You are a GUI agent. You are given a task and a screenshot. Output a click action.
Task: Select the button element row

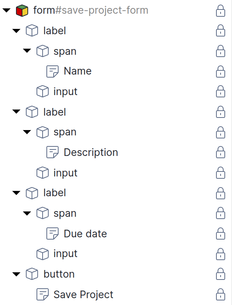(x=59, y=274)
